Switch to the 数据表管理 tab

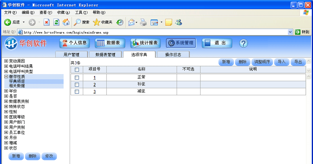[x=105, y=54]
